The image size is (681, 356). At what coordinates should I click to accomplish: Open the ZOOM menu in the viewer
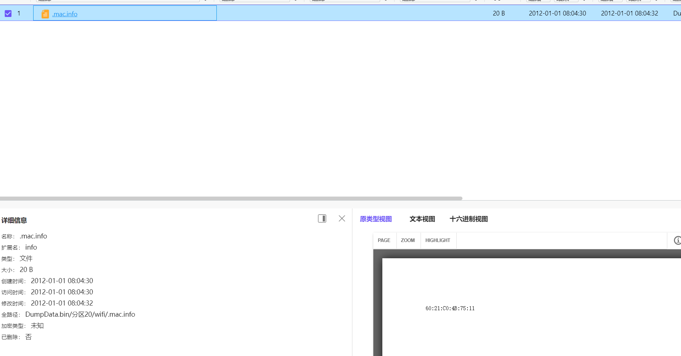pos(408,240)
